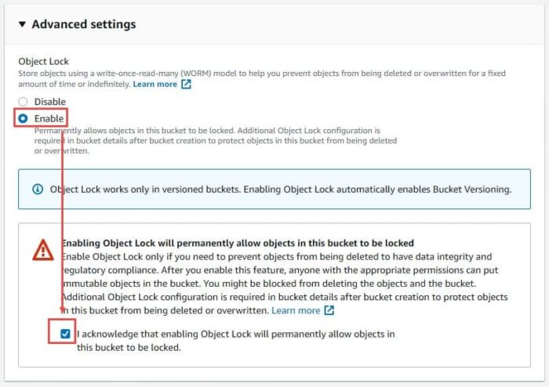Click the warning paragraph about regulatory compliance
Image resolution: width=549 pixels, height=387 pixels.
[x=276, y=270]
